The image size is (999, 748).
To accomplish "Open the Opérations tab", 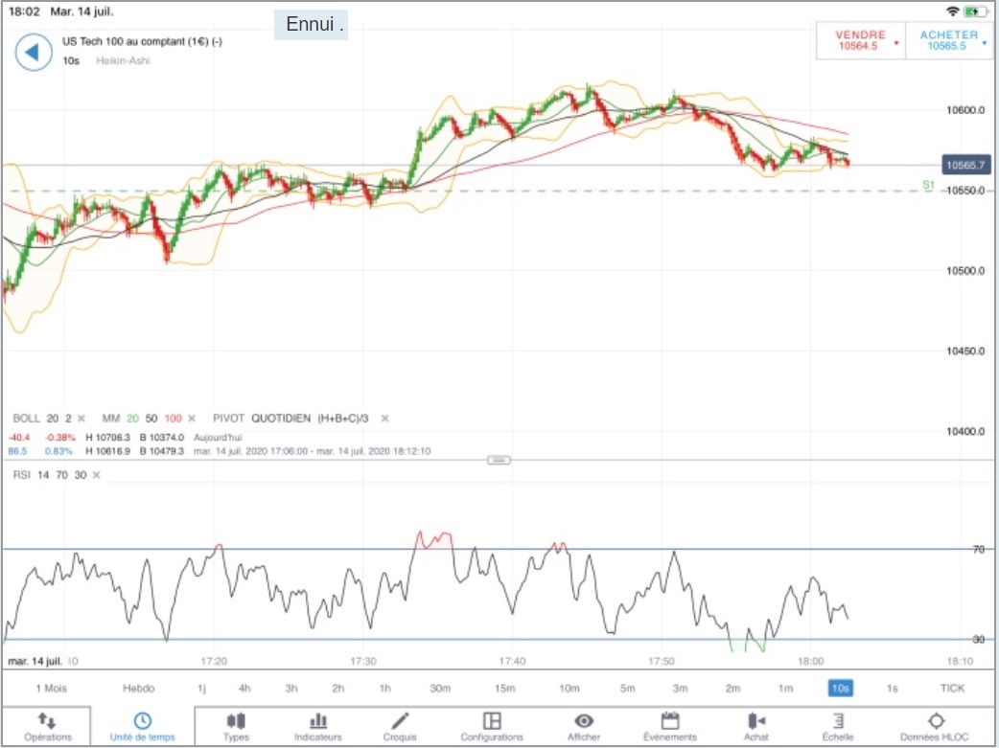I will [47, 727].
